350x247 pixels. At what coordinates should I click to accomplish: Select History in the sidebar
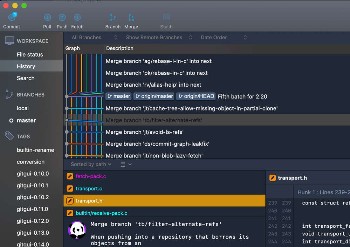[32, 66]
